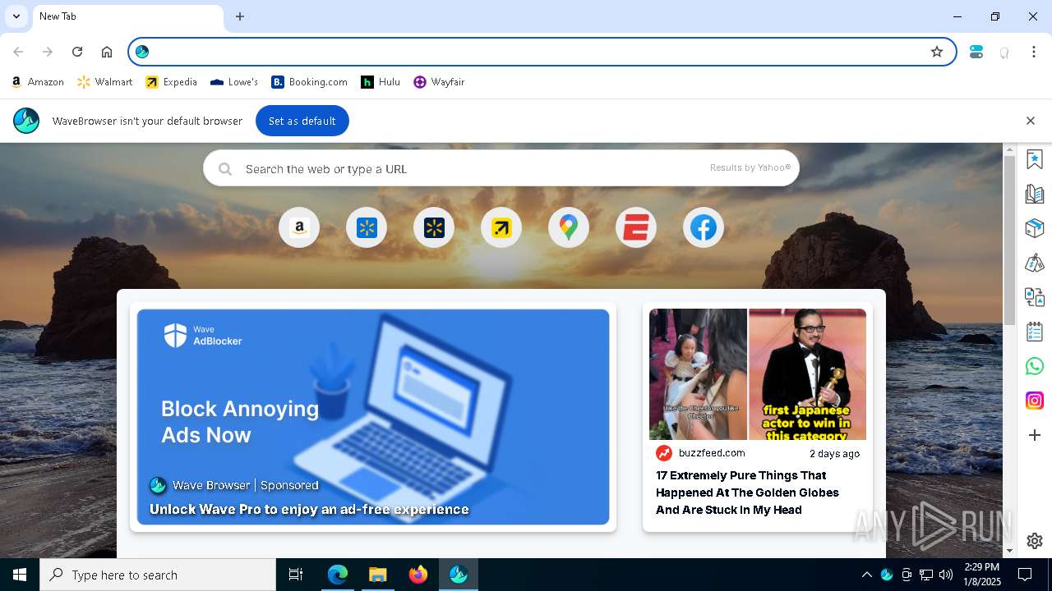
Task: Open package tracker box icon in sidebar
Action: pos(1035,228)
